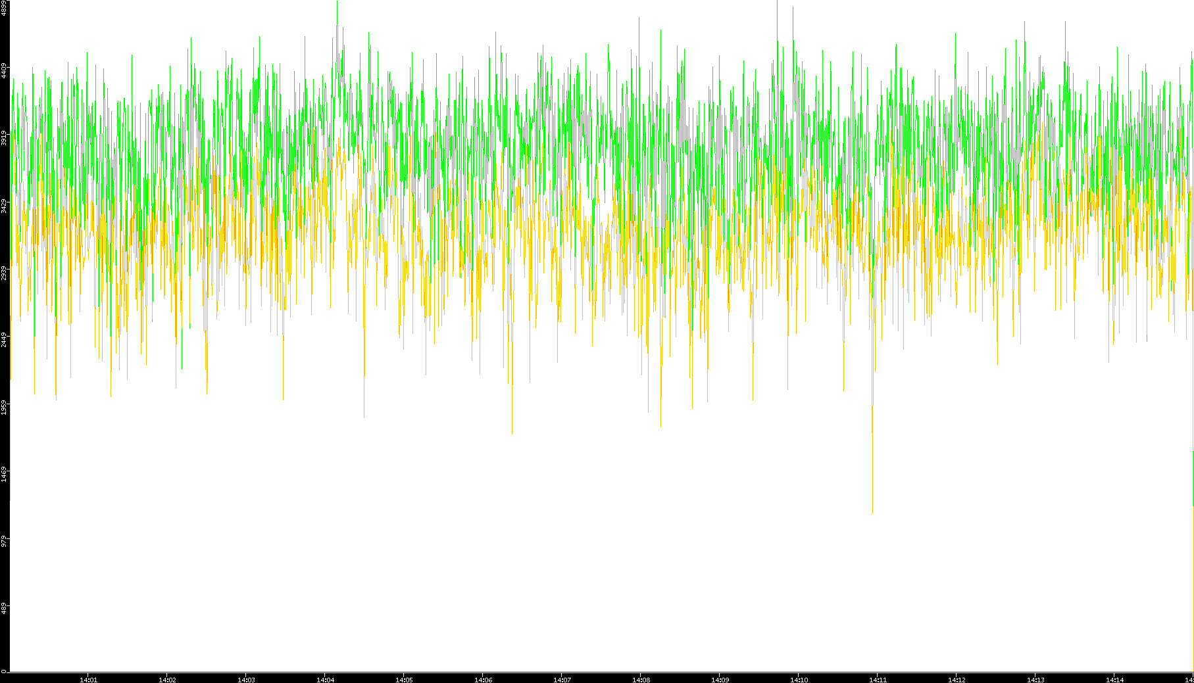
Task: Click the 14:14 time axis label
Action: click(x=1114, y=680)
